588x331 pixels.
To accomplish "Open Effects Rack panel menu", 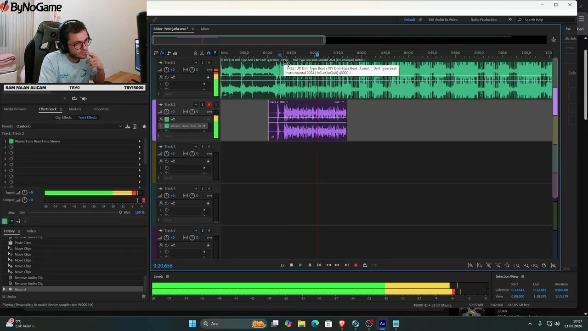I will pos(61,109).
